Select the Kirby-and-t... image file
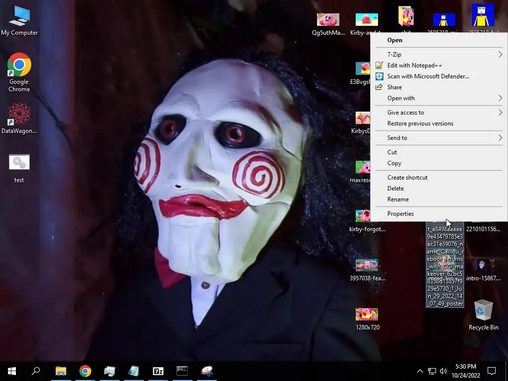 click(367, 24)
